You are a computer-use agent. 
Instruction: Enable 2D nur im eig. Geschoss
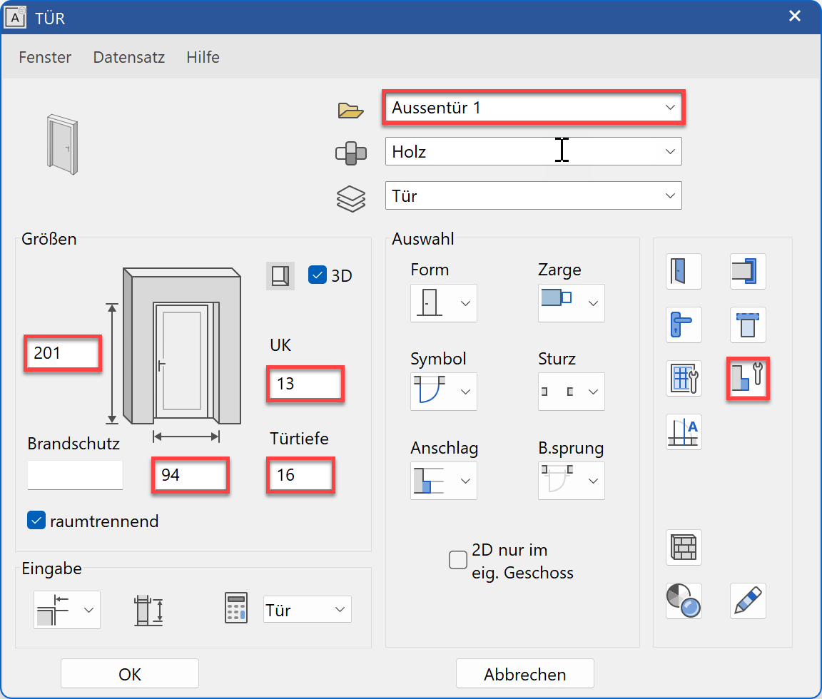click(x=458, y=560)
